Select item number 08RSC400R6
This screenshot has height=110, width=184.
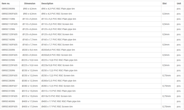(8, 101)
